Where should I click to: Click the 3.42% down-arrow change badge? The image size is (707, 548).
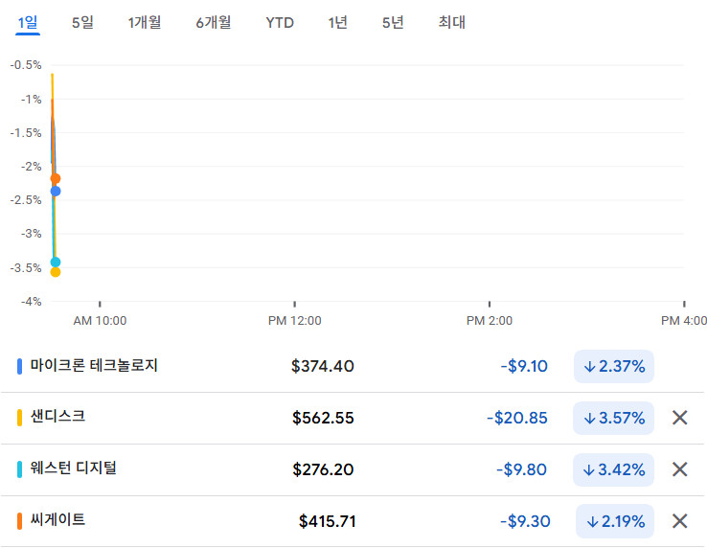614,469
